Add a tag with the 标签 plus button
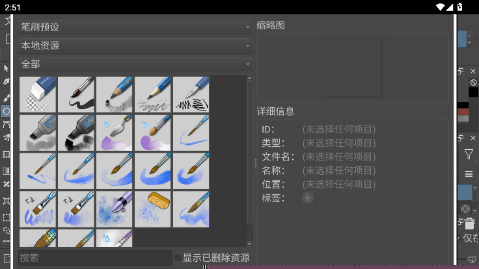479x269 pixels. [307, 198]
